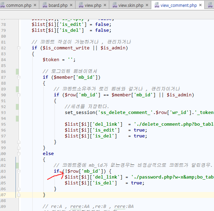214x211 pixels.
Task: Click !$row['mb_id'] condition on line 103
Action: (x=84, y=171)
